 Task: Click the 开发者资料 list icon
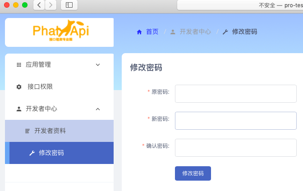click(x=28, y=131)
